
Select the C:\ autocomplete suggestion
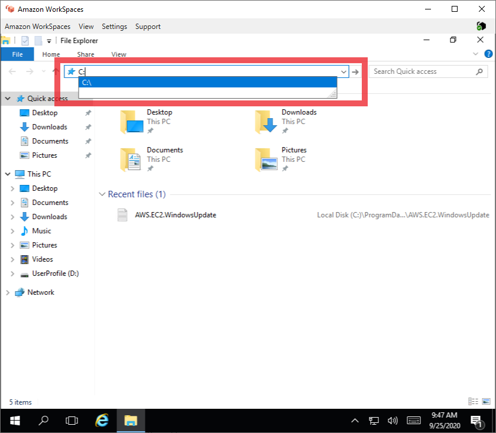208,83
